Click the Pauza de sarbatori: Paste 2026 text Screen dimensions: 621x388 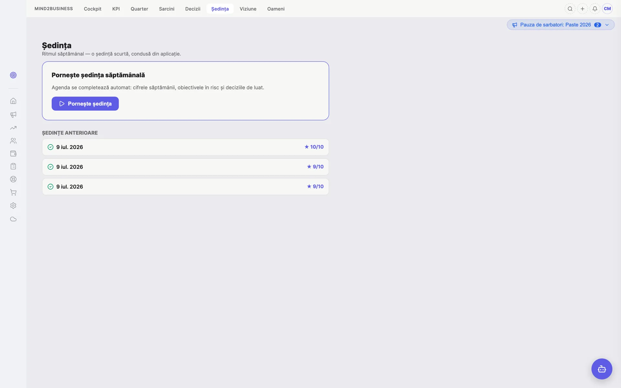point(555,25)
